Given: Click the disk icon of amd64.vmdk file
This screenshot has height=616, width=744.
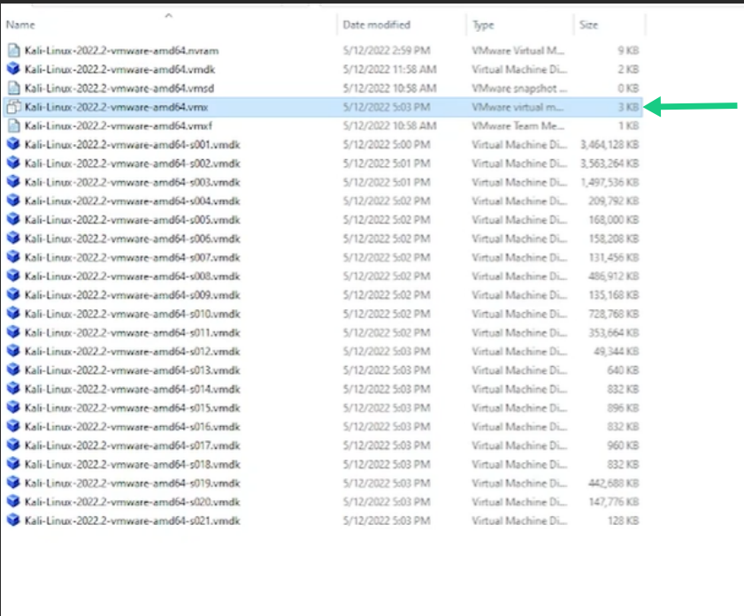Looking at the screenshot, I should (x=14, y=69).
